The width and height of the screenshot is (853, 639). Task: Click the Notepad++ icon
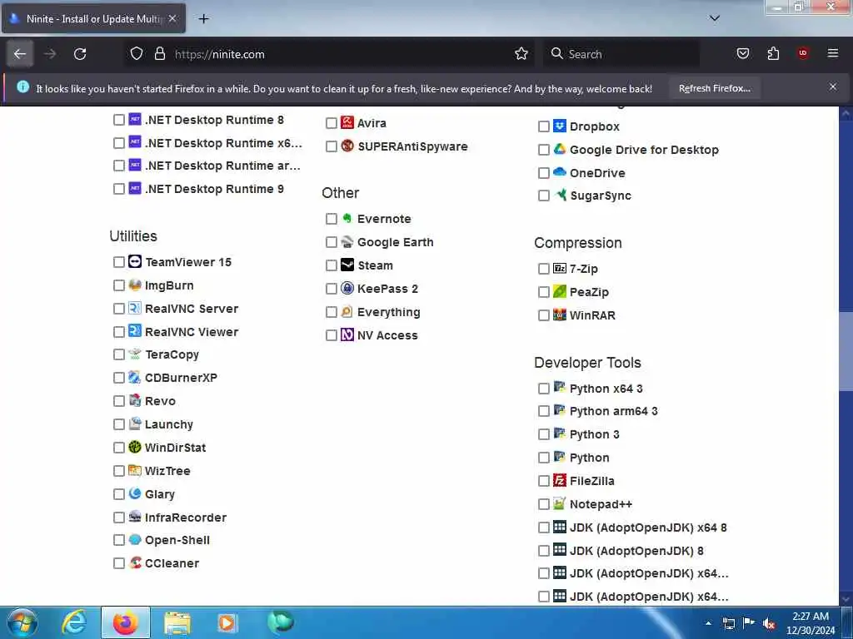(x=560, y=503)
